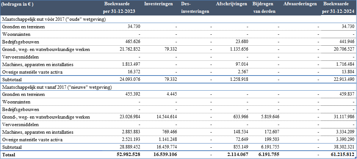Select the first data row cell under 'Afschrijvingen'
The height and width of the screenshot is (159, 357).
[231, 19]
